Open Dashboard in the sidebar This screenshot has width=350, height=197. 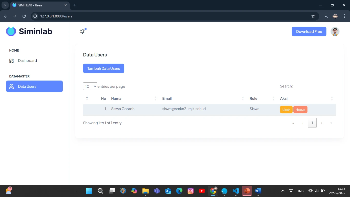point(27,61)
